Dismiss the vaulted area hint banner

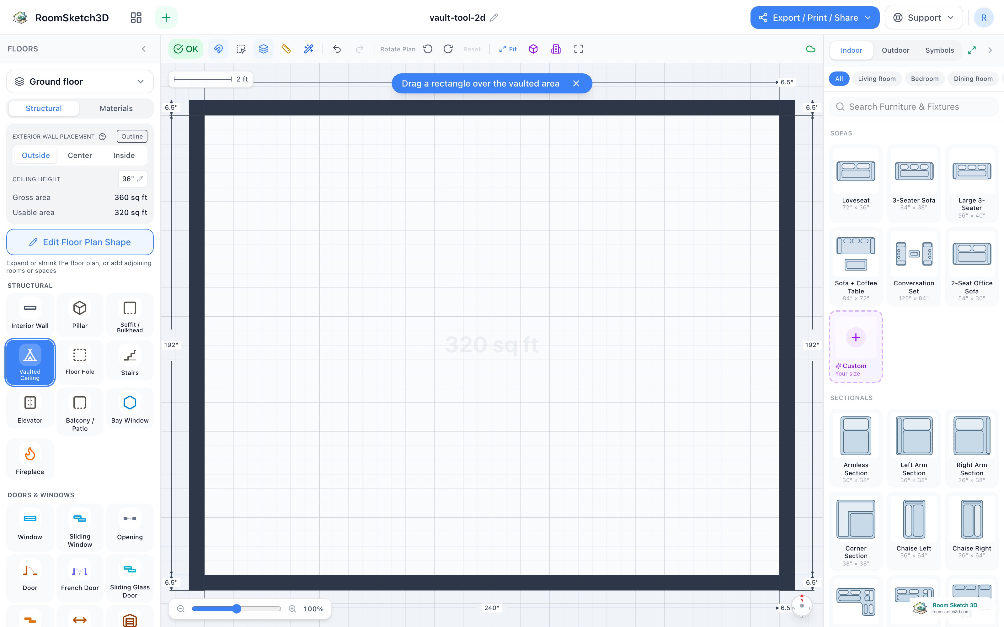click(x=576, y=83)
